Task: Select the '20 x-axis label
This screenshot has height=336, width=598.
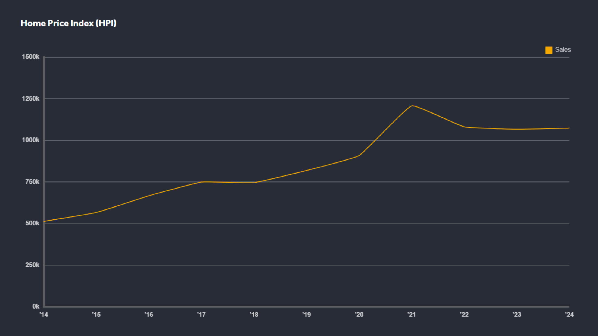Action: click(x=359, y=315)
